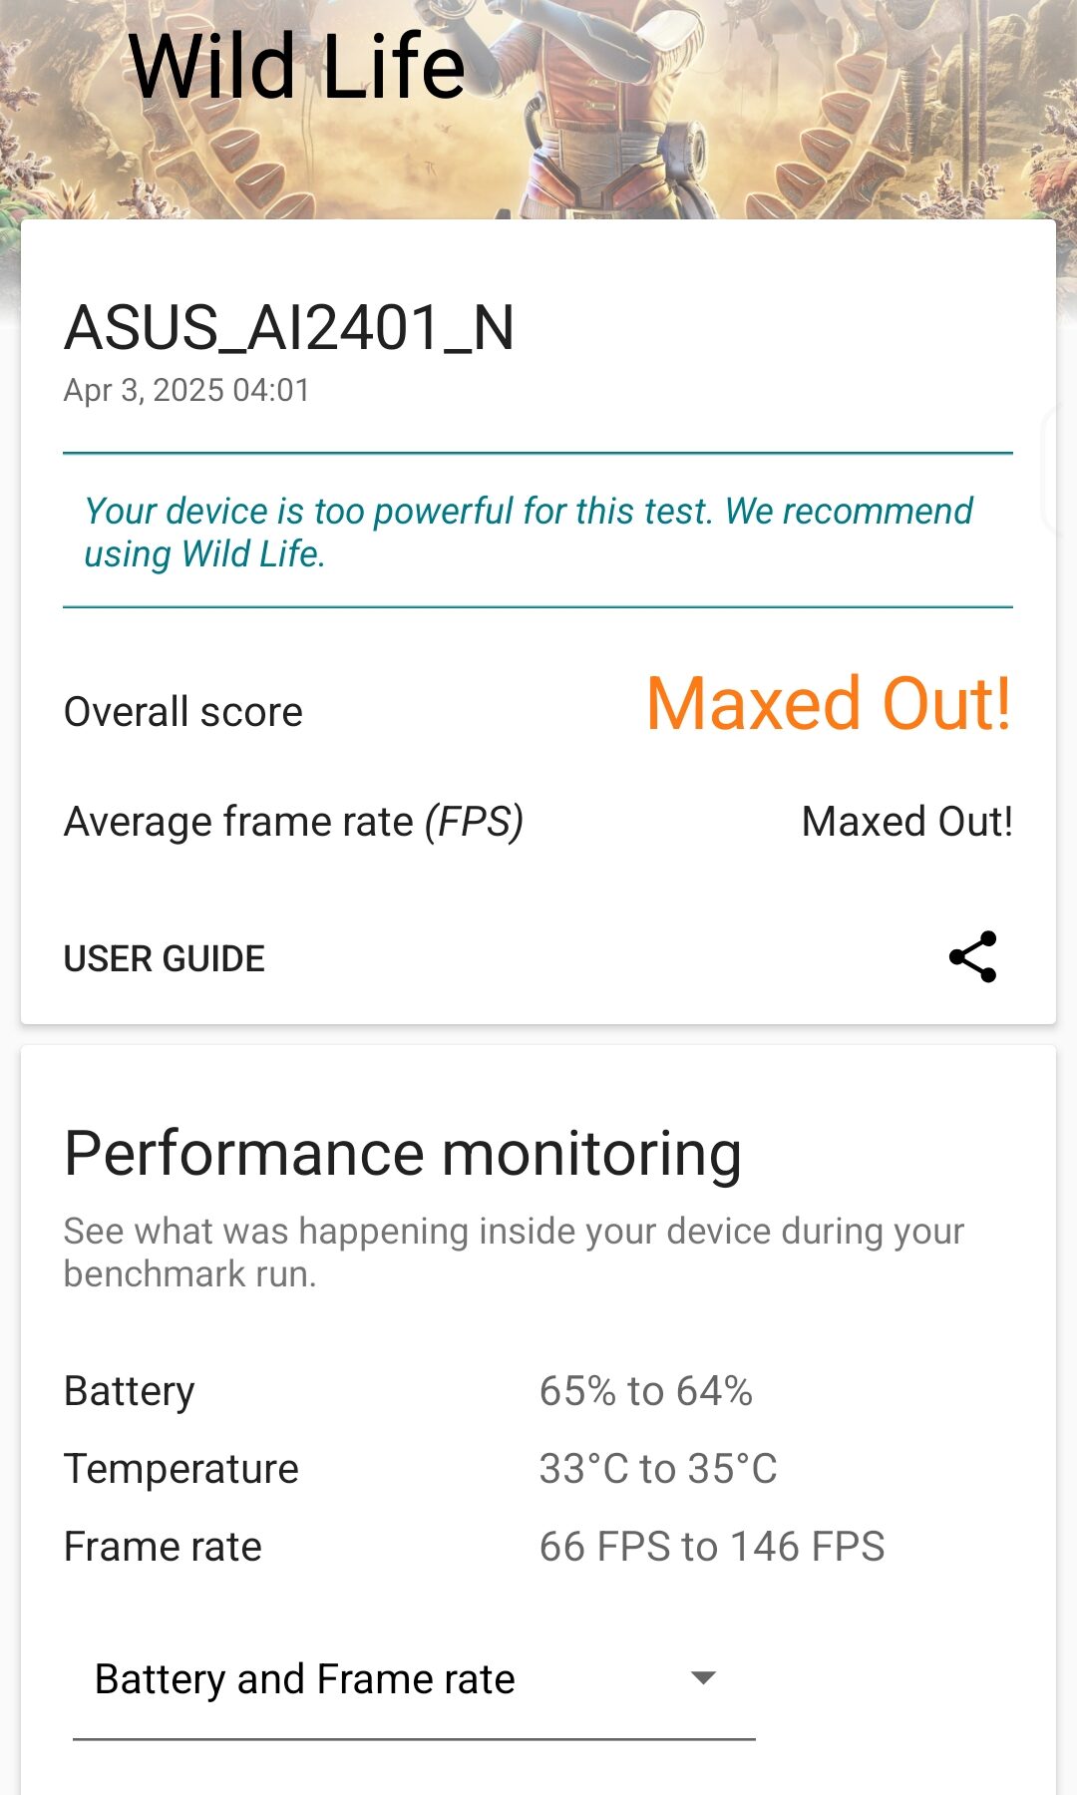Tap the benchmark run description text

tap(514, 1252)
